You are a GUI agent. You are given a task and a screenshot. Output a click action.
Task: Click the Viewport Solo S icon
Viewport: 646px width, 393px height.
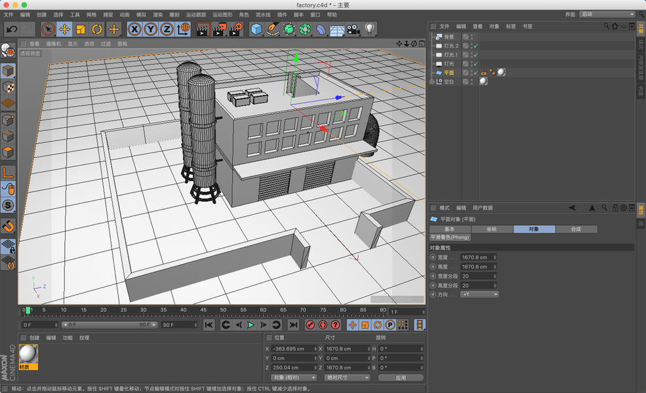point(9,206)
